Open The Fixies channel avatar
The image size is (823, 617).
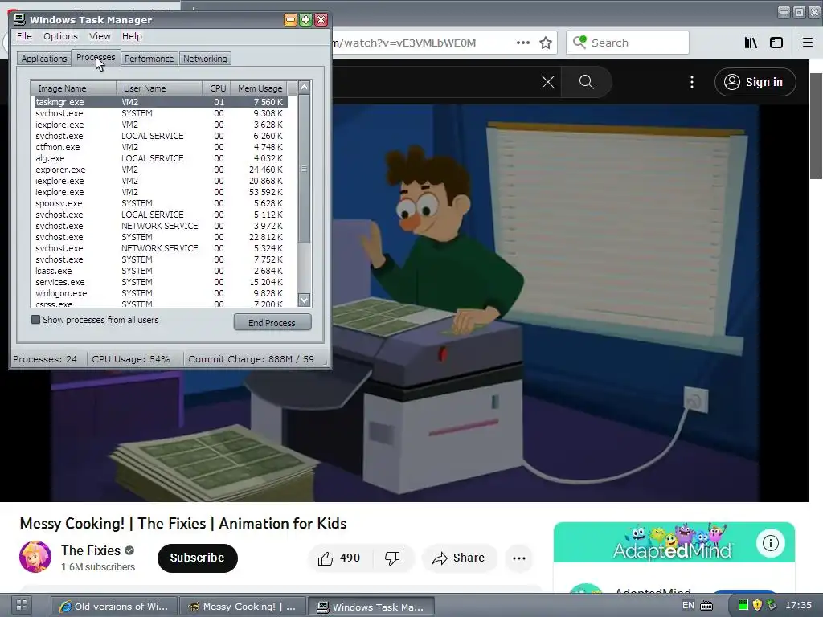[35, 557]
